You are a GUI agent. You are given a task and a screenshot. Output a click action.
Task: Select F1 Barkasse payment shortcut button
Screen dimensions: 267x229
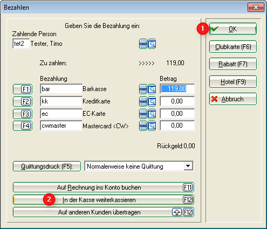[x=23, y=89]
